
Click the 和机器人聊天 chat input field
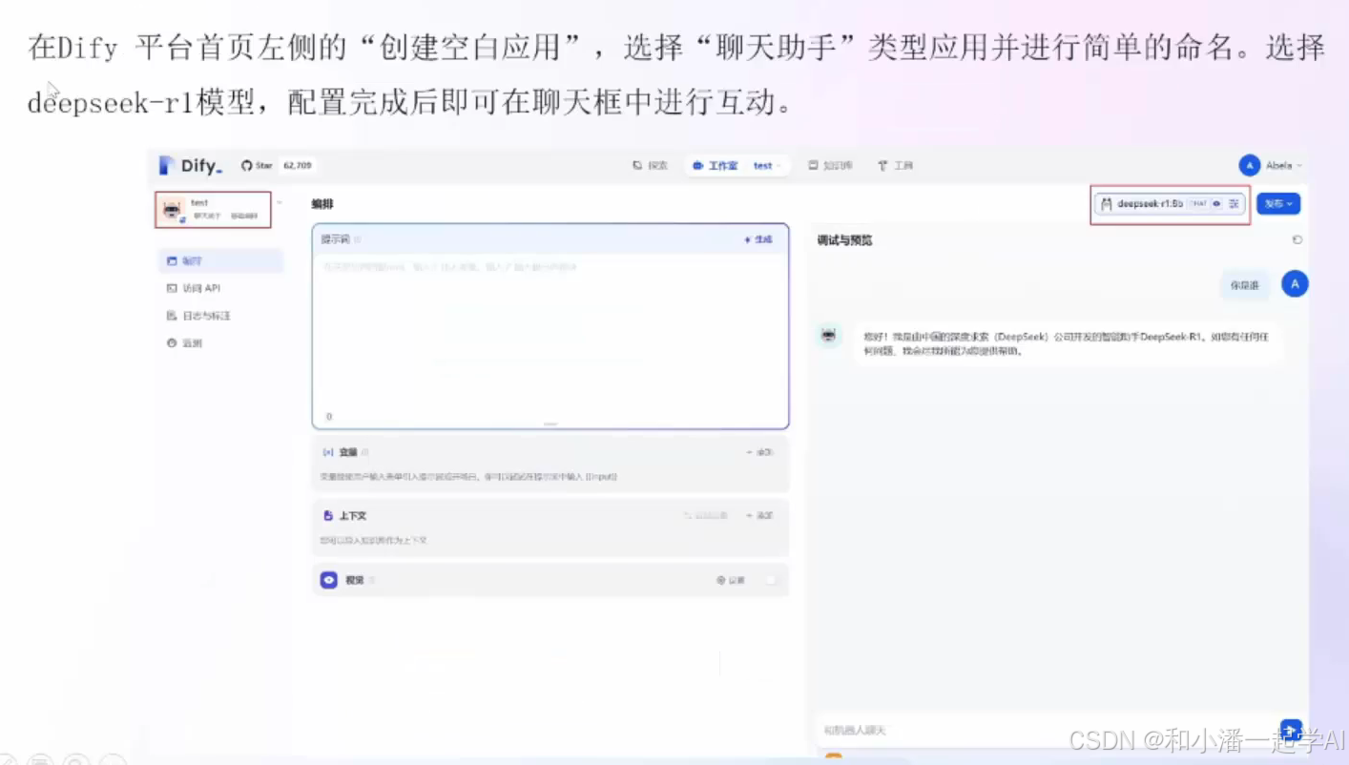coord(1045,730)
